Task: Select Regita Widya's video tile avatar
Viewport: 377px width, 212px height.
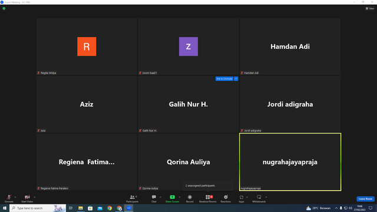Action: tap(87, 47)
